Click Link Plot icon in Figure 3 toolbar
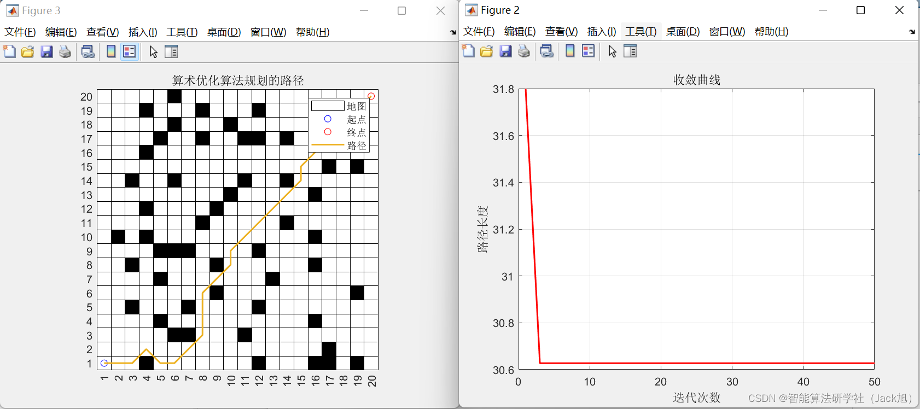The image size is (920, 409). pyautogui.click(x=88, y=52)
